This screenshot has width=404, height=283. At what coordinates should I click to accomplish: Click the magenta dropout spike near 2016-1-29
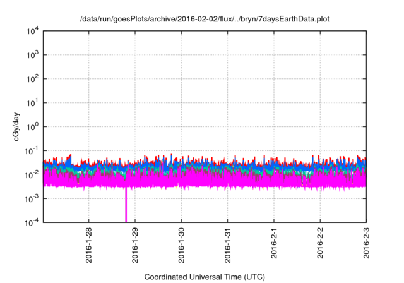click(x=126, y=205)
